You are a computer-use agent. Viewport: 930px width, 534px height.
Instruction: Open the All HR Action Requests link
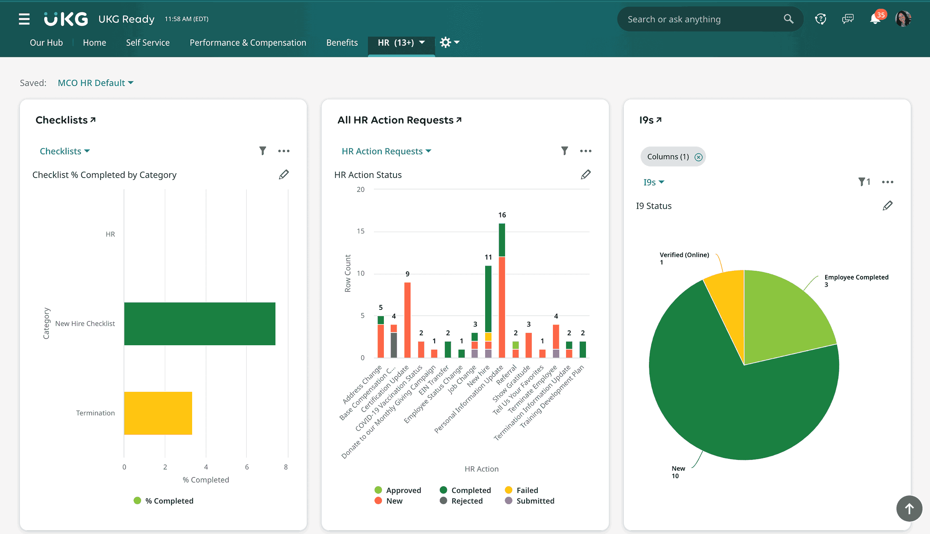(x=399, y=120)
